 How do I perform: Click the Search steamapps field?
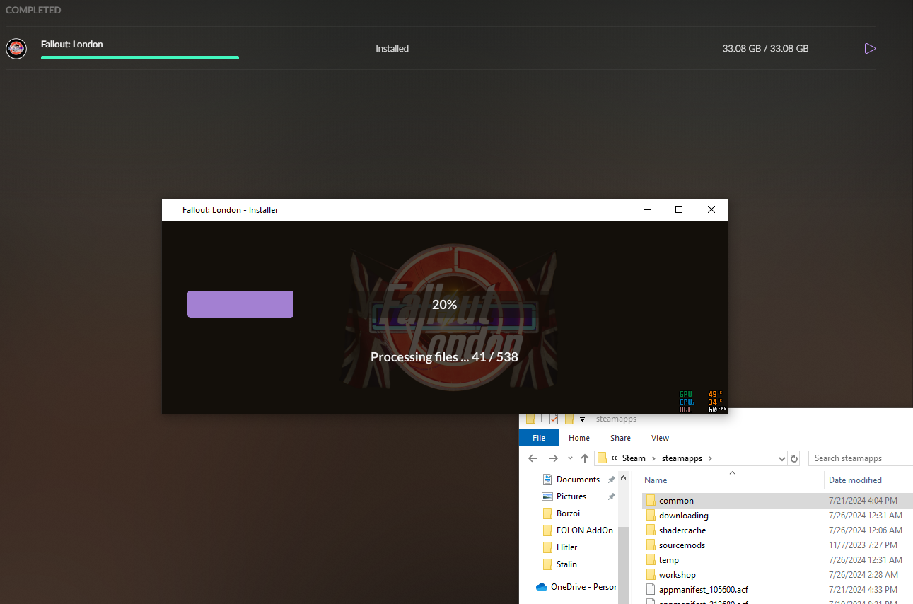(861, 458)
